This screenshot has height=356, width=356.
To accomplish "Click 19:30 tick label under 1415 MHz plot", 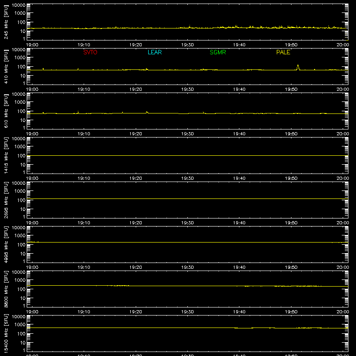I will 187,178.
